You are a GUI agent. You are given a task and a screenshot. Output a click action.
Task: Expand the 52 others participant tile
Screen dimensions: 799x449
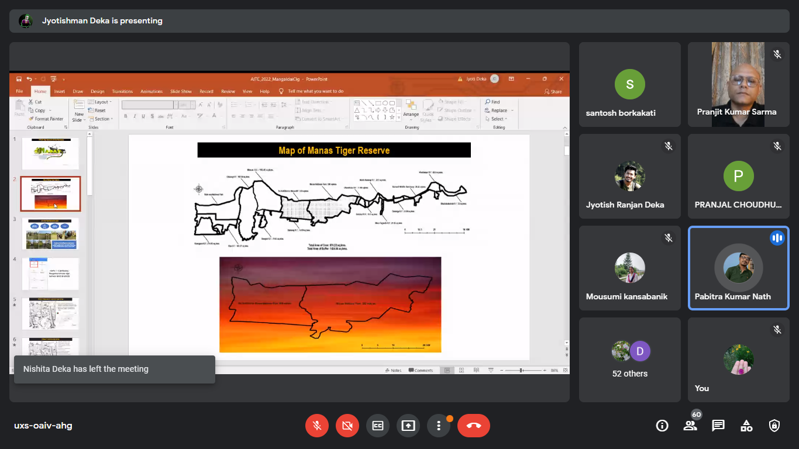[630, 360]
